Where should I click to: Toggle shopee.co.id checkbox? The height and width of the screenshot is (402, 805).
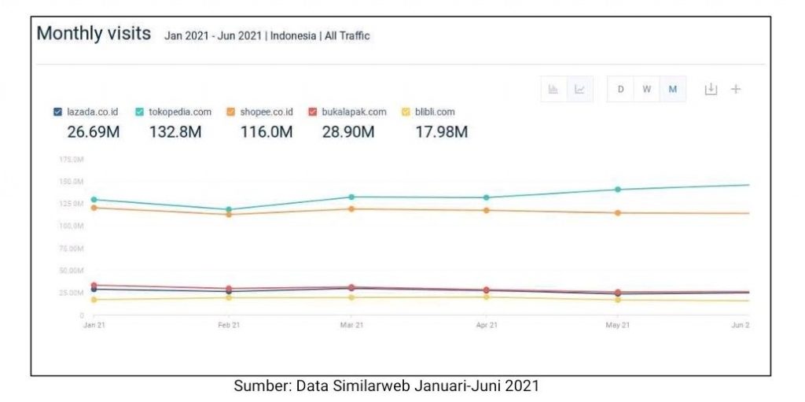(x=231, y=112)
